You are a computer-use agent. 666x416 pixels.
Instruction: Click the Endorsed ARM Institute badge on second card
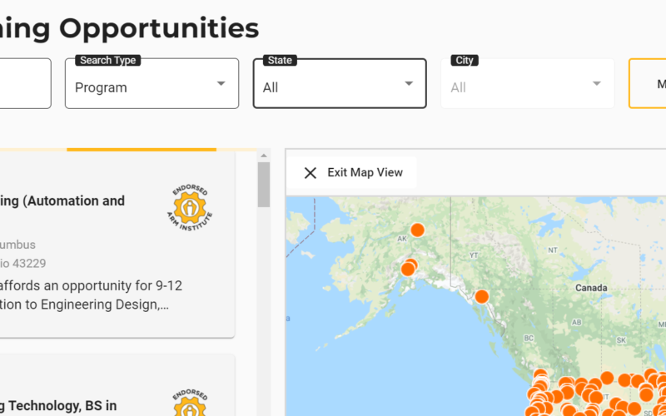(x=192, y=403)
